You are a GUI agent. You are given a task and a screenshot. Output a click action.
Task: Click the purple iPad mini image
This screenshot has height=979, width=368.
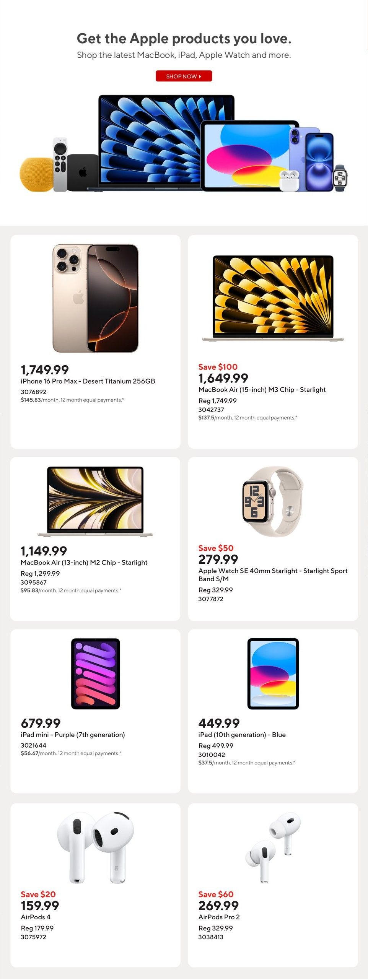pyautogui.click(x=95, y=673)
